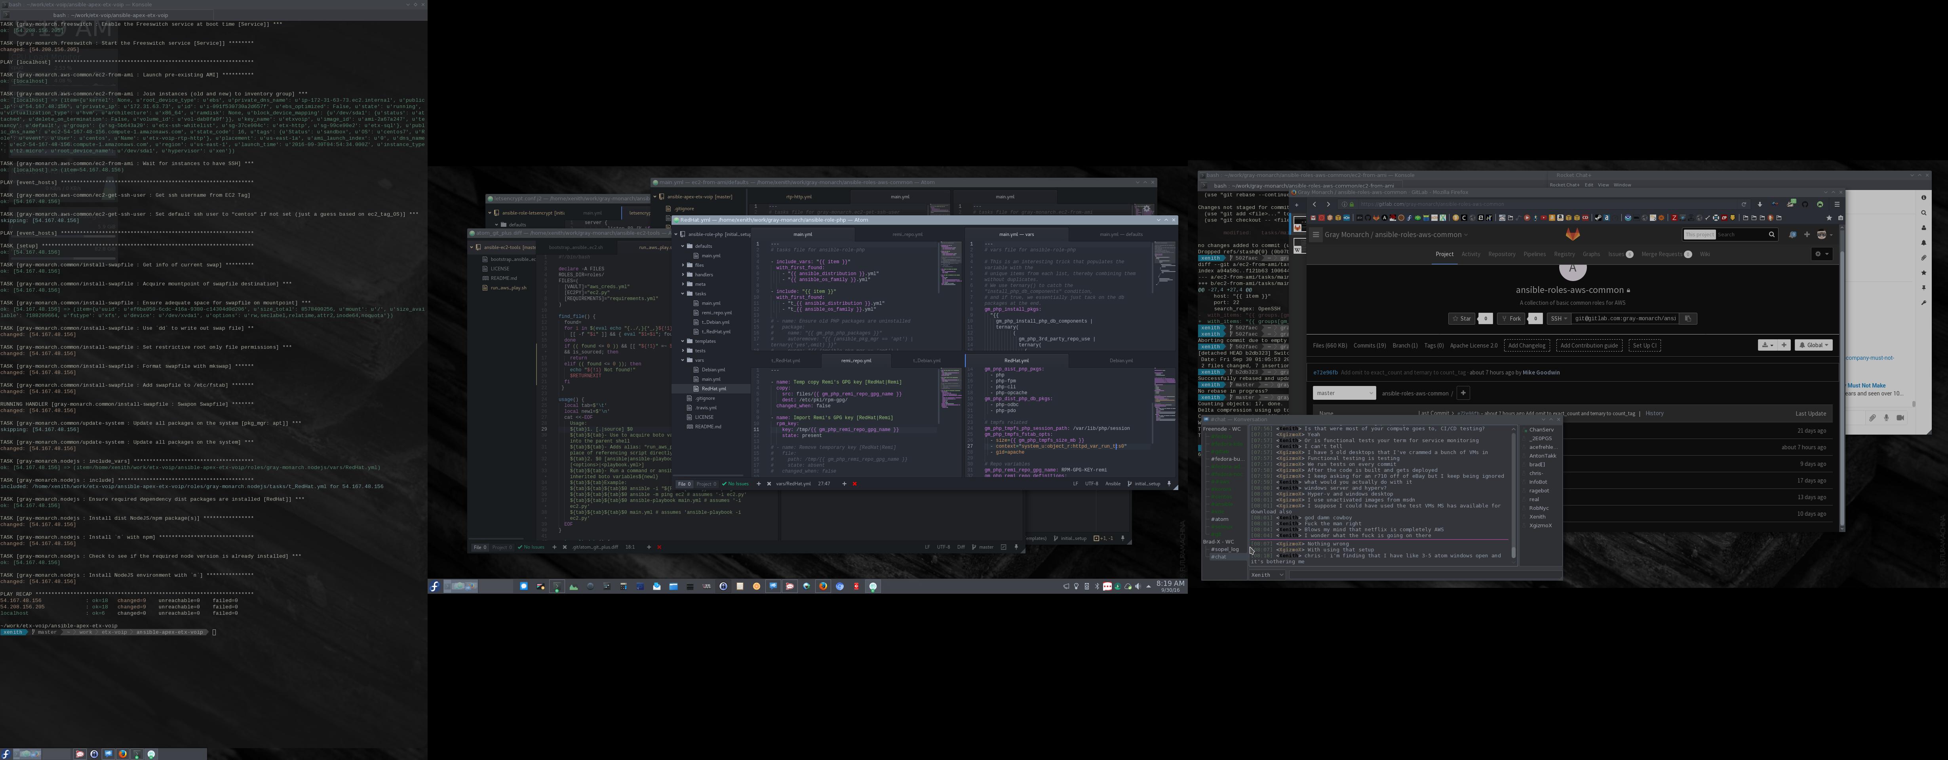This screenshot has width=1948, height=760.
Task: Click the Firefox forward arrow button
Action: coord(1328,204)
